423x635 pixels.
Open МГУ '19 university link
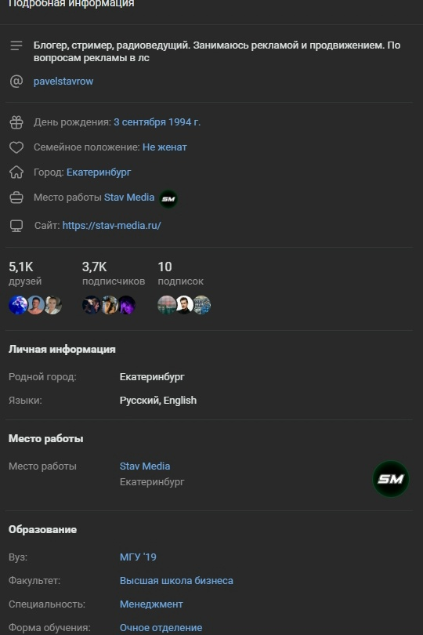pyautogui.click(x=138, y=557)
